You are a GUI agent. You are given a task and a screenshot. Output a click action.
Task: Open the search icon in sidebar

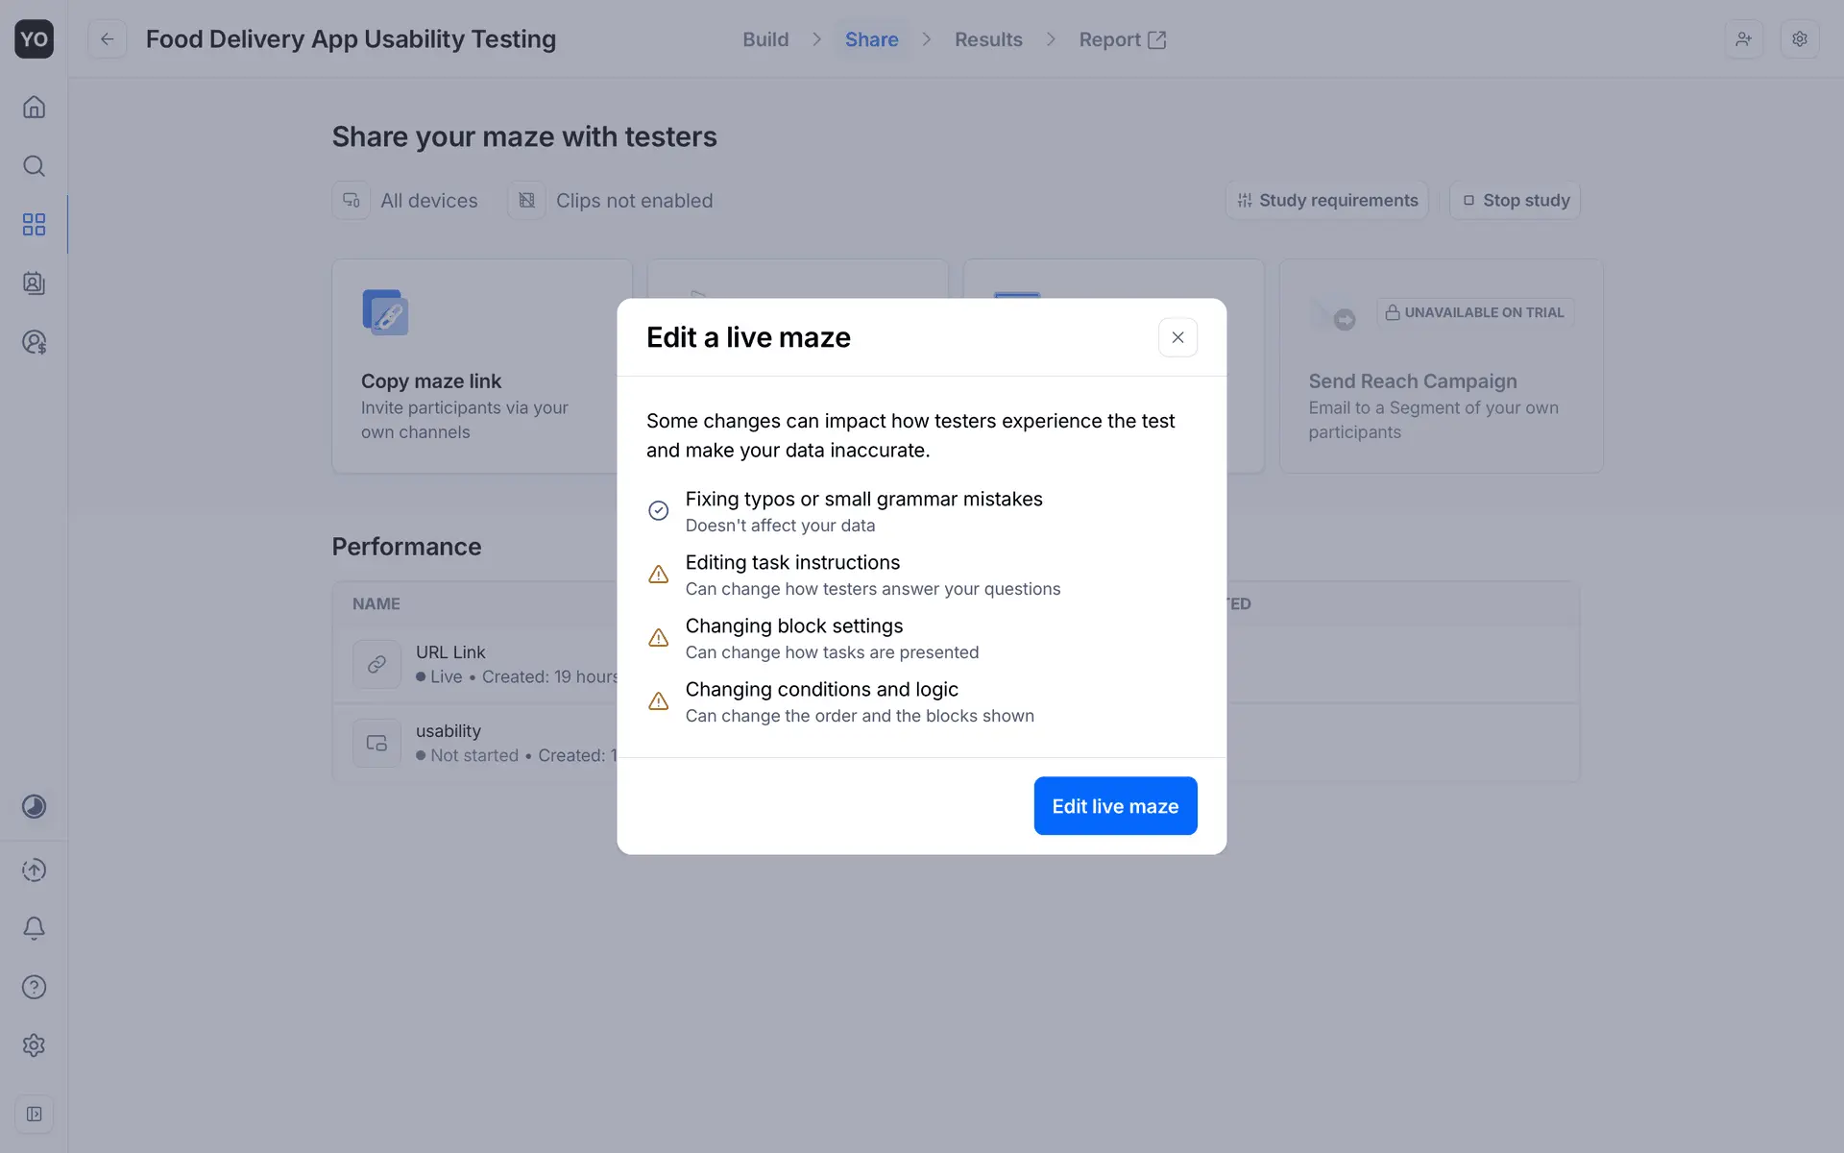pyautogui.click(x=34, y=166)
